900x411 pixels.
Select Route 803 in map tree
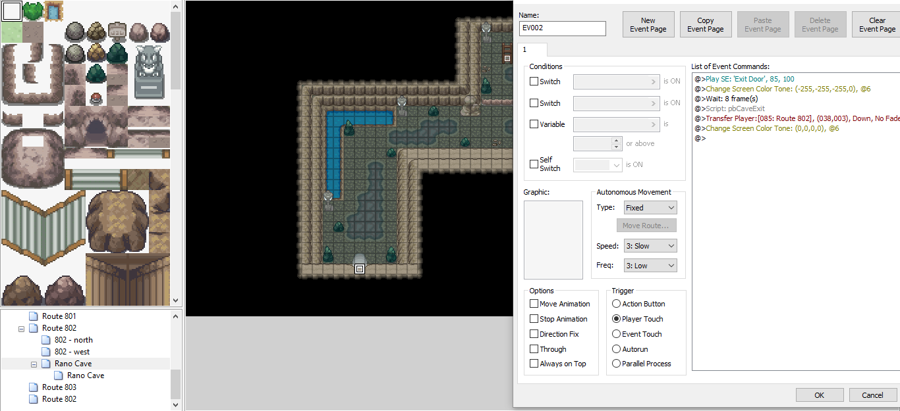59,387
